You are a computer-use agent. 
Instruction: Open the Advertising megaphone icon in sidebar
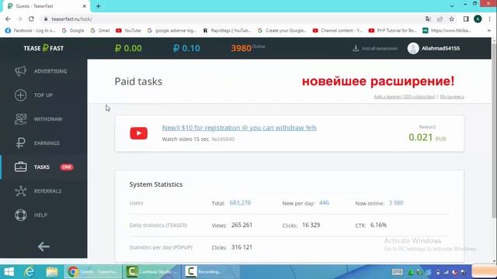click(21, 71)
